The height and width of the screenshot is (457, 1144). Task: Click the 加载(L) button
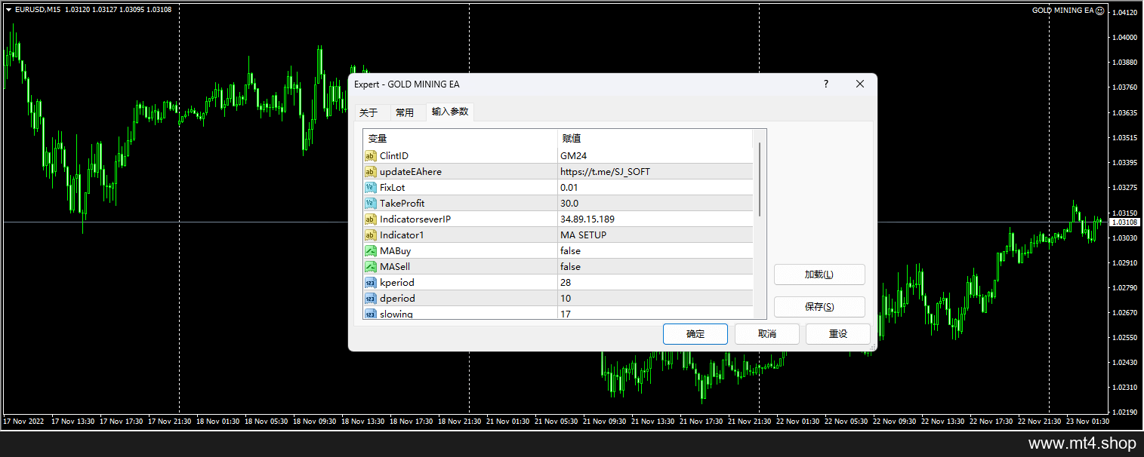[x=819, y=275]
